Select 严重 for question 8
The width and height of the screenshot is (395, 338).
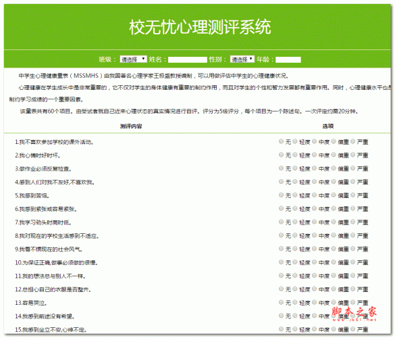pyautogui.click(x=353, y=235)
